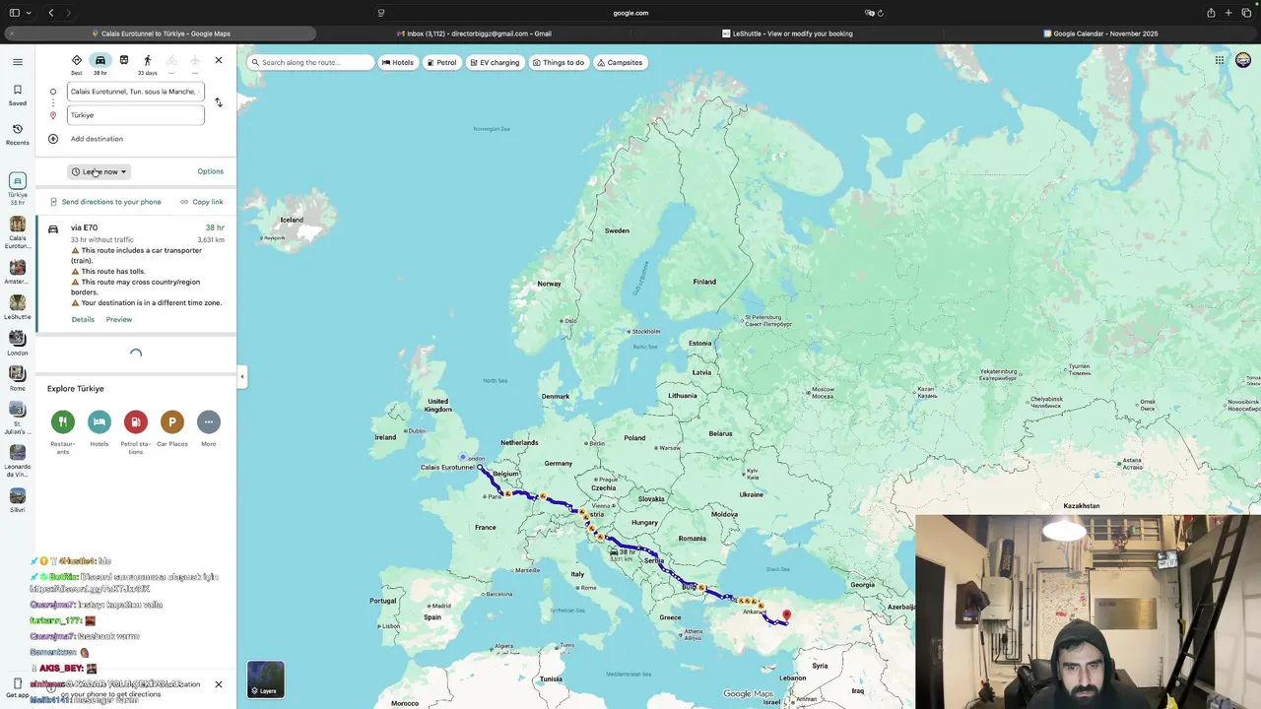Image resolution: width=1261 pixels, height=709 pixels.
Task: Select the Cycling travel mode
Action: click(x=171, y=64)
